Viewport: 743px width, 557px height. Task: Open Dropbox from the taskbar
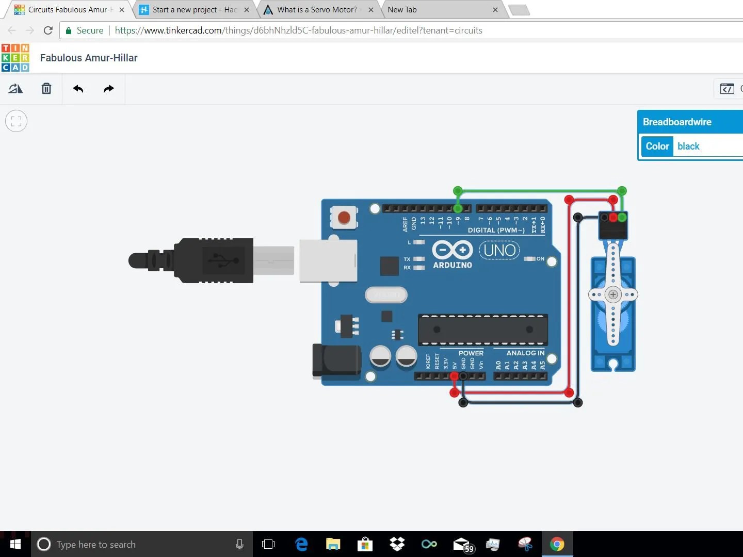[x=397, y=544]
